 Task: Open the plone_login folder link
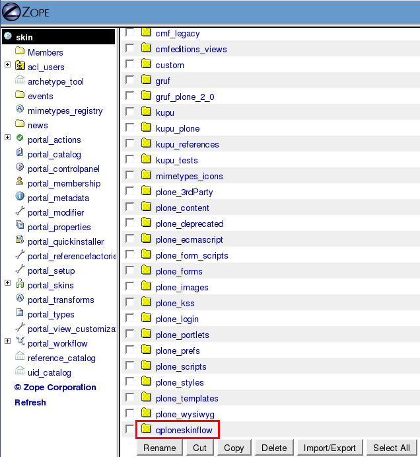click(x=177, y=319)
